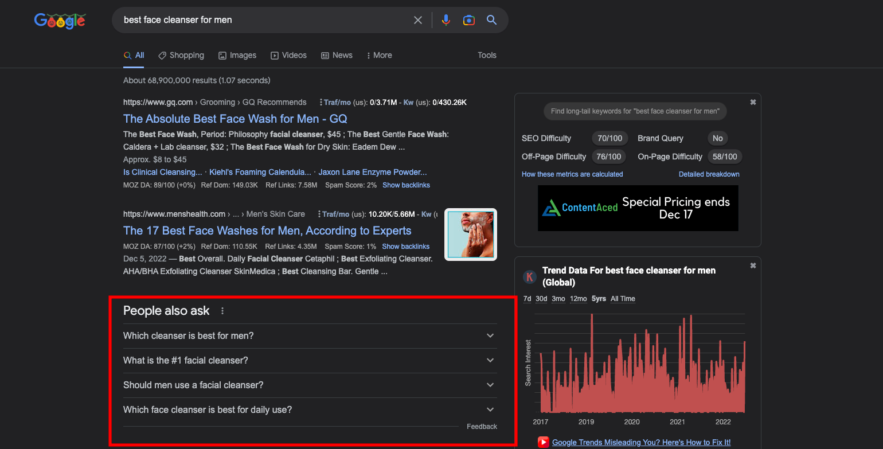Open The Absolute Best Face Wash for Men link
883x449 pixels.
click(x=235, y=119)
